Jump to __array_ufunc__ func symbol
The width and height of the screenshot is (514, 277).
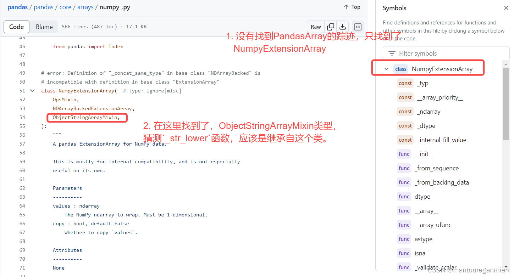[x=436, y=225]
